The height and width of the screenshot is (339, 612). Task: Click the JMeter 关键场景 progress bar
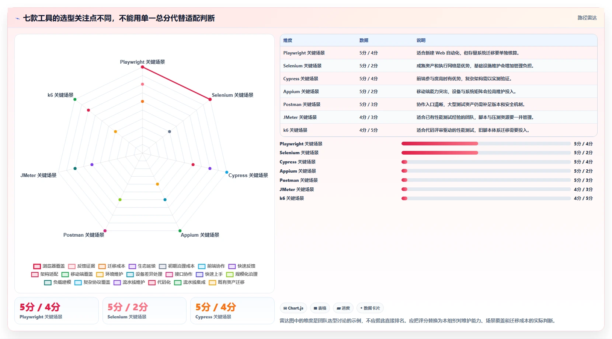click(x=486, y=189)
